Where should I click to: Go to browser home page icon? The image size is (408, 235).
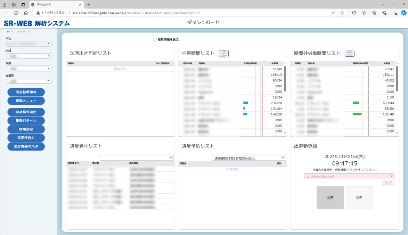tap(26, 13)
